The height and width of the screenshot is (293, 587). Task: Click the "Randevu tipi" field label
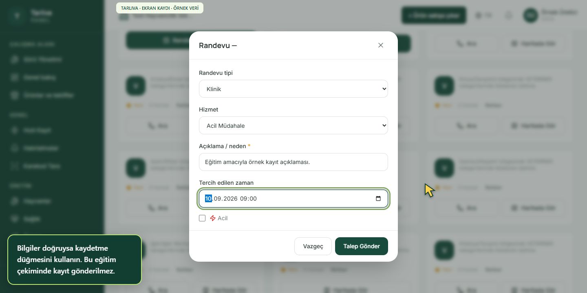click(216, 73)
